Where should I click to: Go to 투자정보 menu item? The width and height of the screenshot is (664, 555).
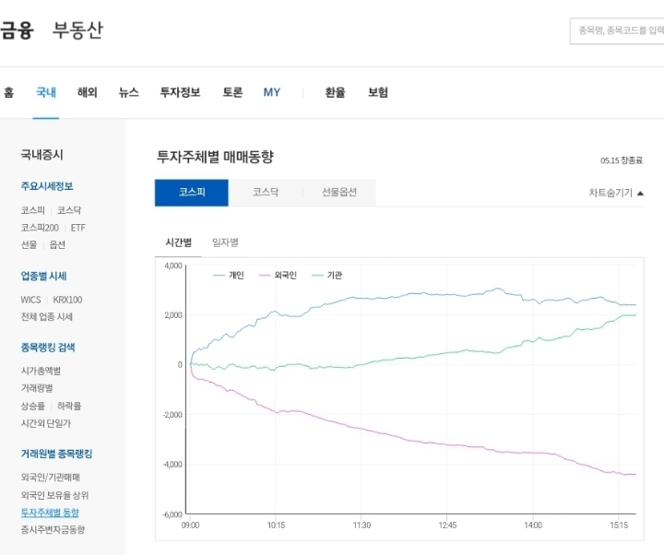tap(180, 92)
